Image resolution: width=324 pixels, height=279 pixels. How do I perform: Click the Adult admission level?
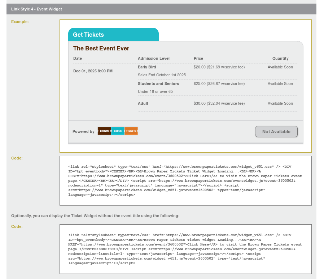click(143, 103)
